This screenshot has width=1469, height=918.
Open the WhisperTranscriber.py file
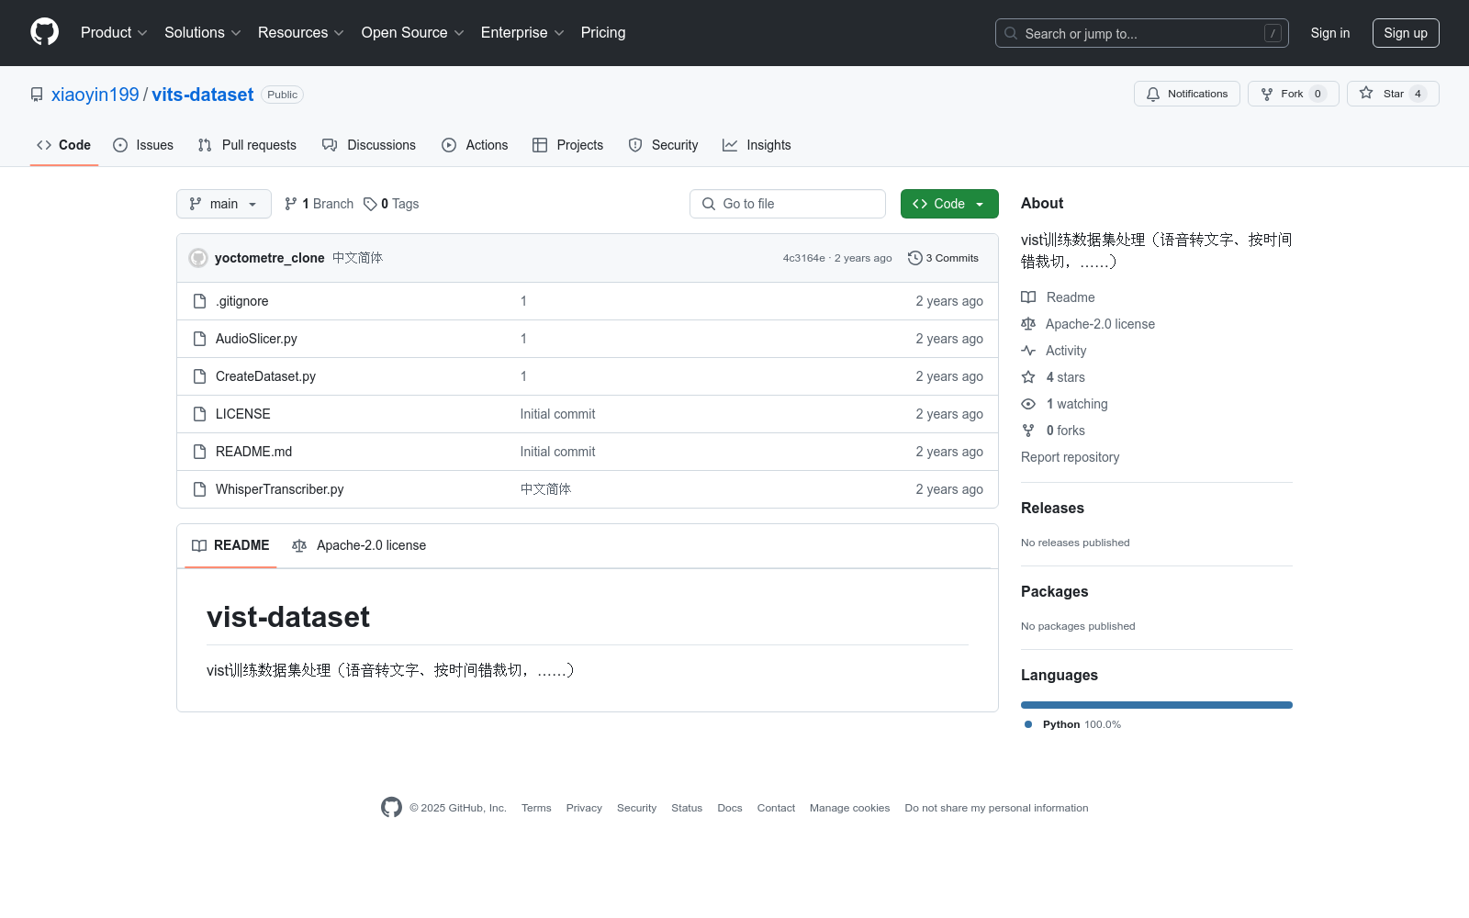(280, 489)
